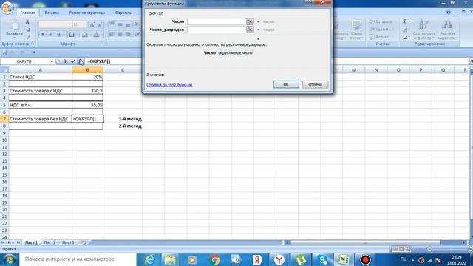Viewport: 473px width, 266px height.
Task: Click the Save icon in quick access toolbar
Action: pos(4,52)
